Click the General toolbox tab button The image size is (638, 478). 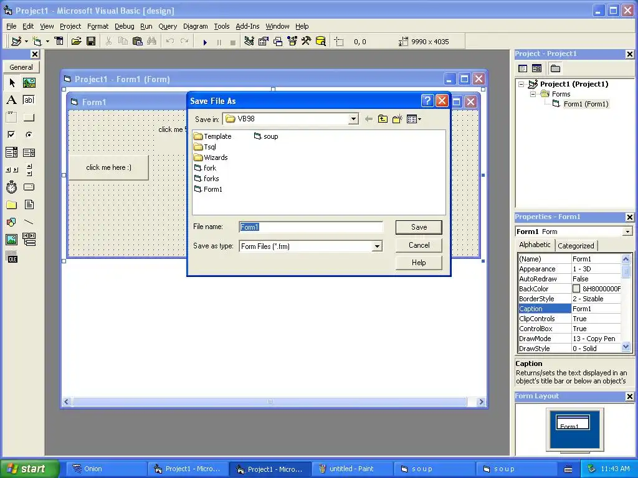[21, 67]
